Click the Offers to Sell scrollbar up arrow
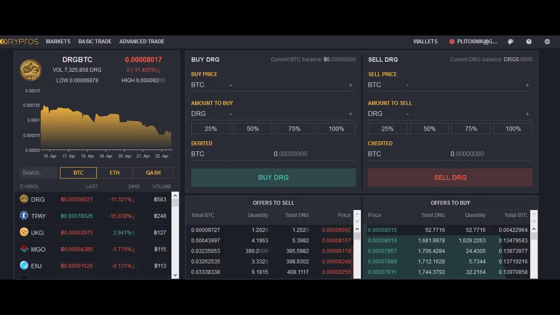Screen dimensions: 560x315 coord(357,229)
